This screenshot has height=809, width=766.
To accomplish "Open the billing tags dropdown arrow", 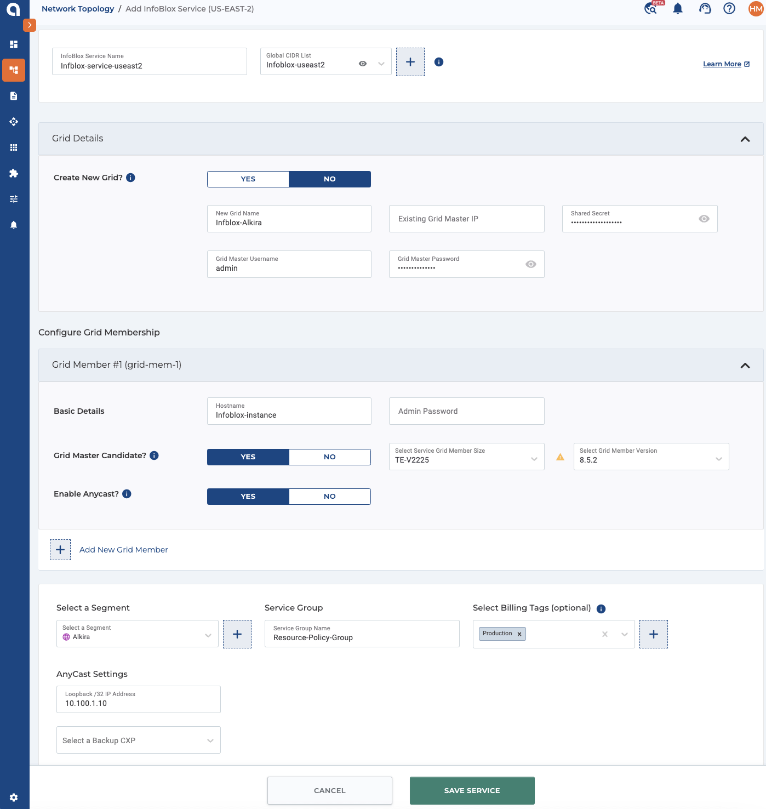I will 625,634.
